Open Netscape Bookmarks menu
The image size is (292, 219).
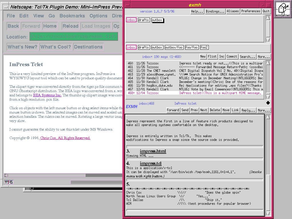click(x=72, y=16)
